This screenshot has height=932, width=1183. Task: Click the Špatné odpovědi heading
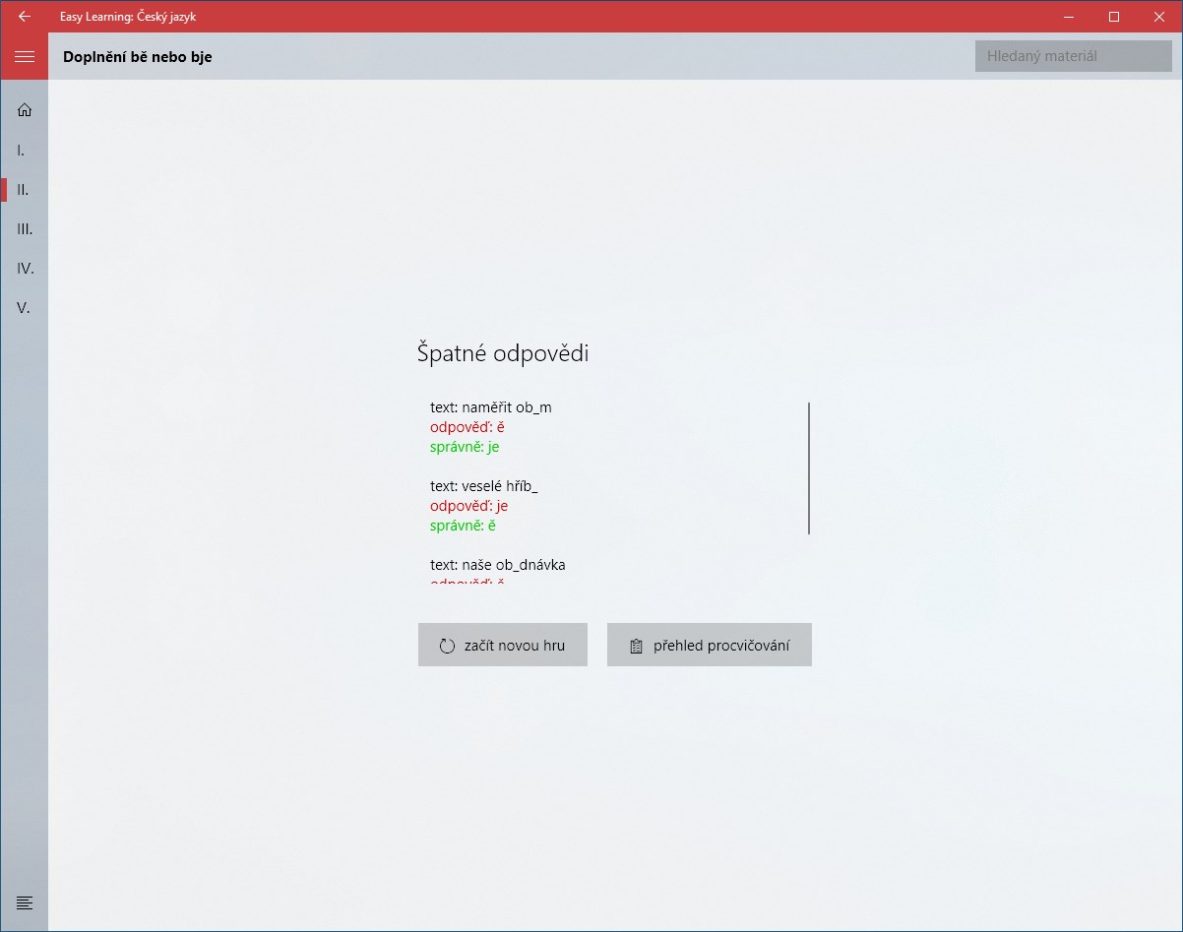503,353
